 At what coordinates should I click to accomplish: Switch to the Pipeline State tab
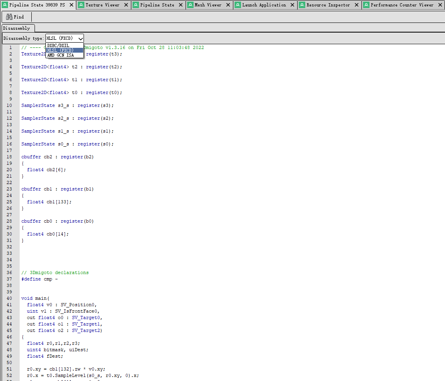tap(157, 5)
